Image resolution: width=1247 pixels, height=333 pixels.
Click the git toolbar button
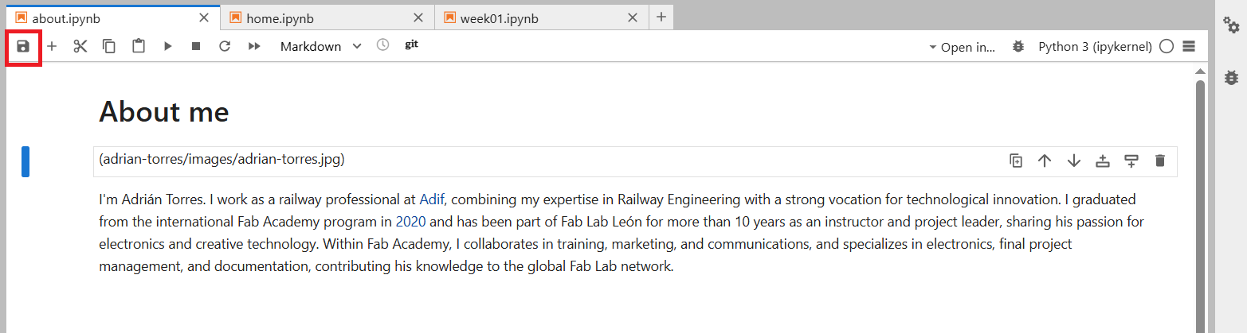point(411,45)
